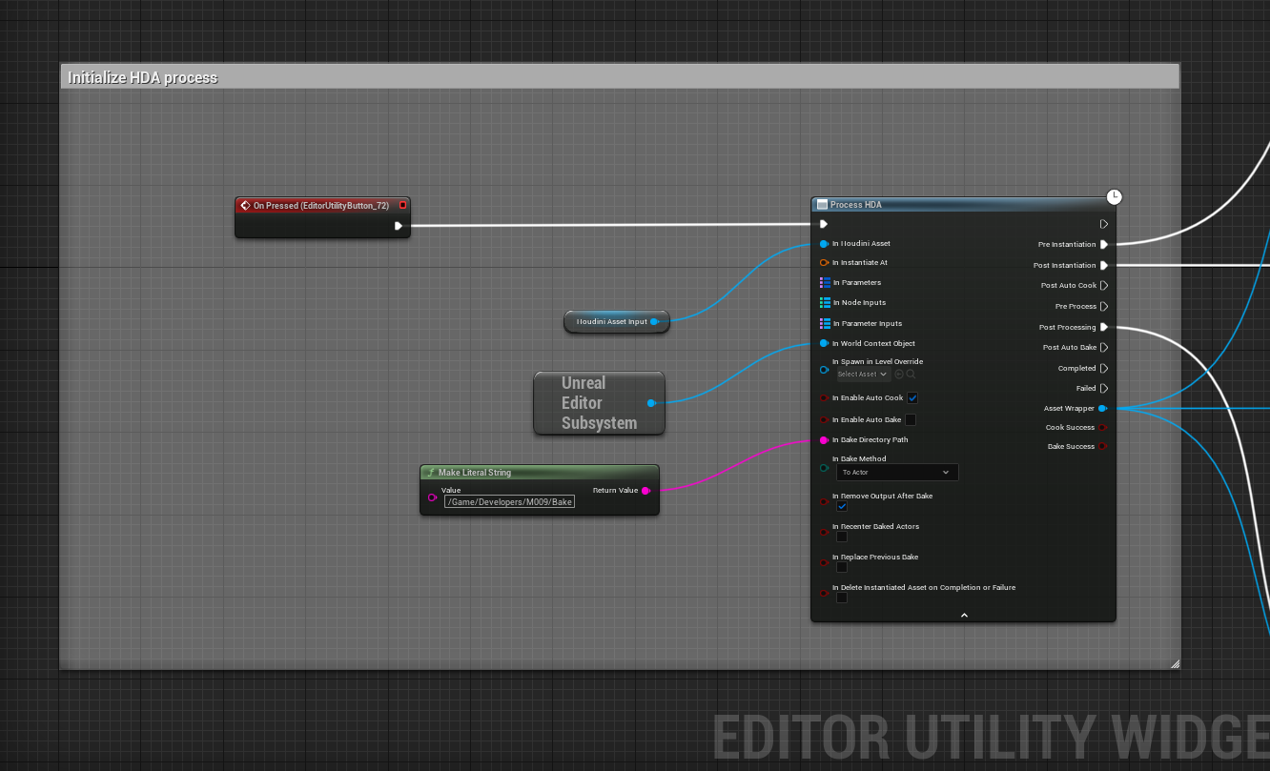This screenshot has height=771, width=1270.
Task: Click the Failed output execution pin
Action: 1103,389
